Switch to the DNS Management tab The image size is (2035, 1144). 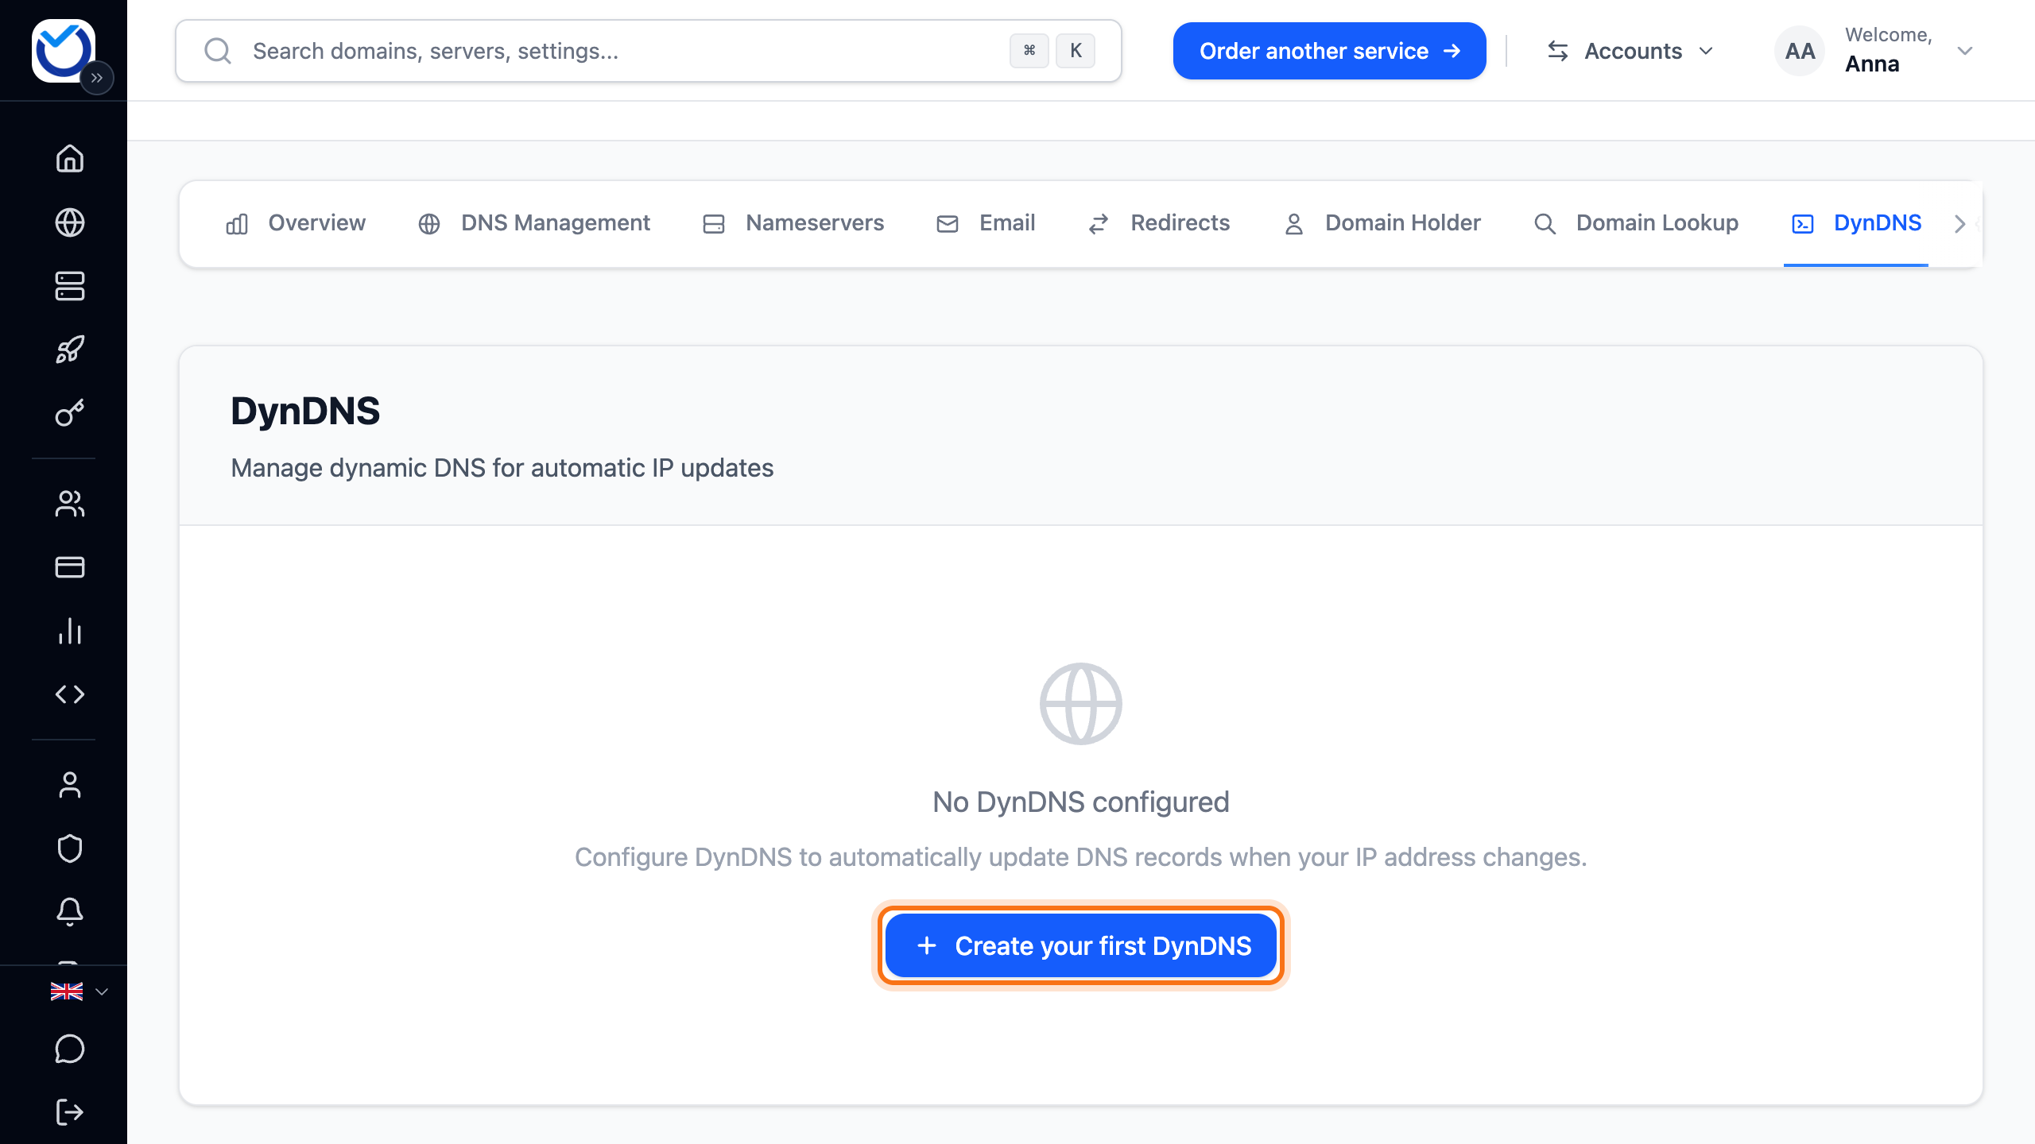(x=534, y=223)
